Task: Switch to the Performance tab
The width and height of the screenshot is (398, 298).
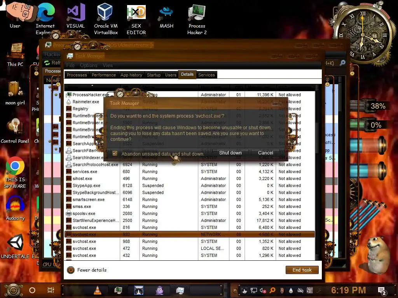Action: (103, 75)
